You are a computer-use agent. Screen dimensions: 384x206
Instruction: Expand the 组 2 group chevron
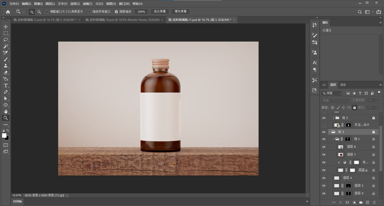point(333,118)
